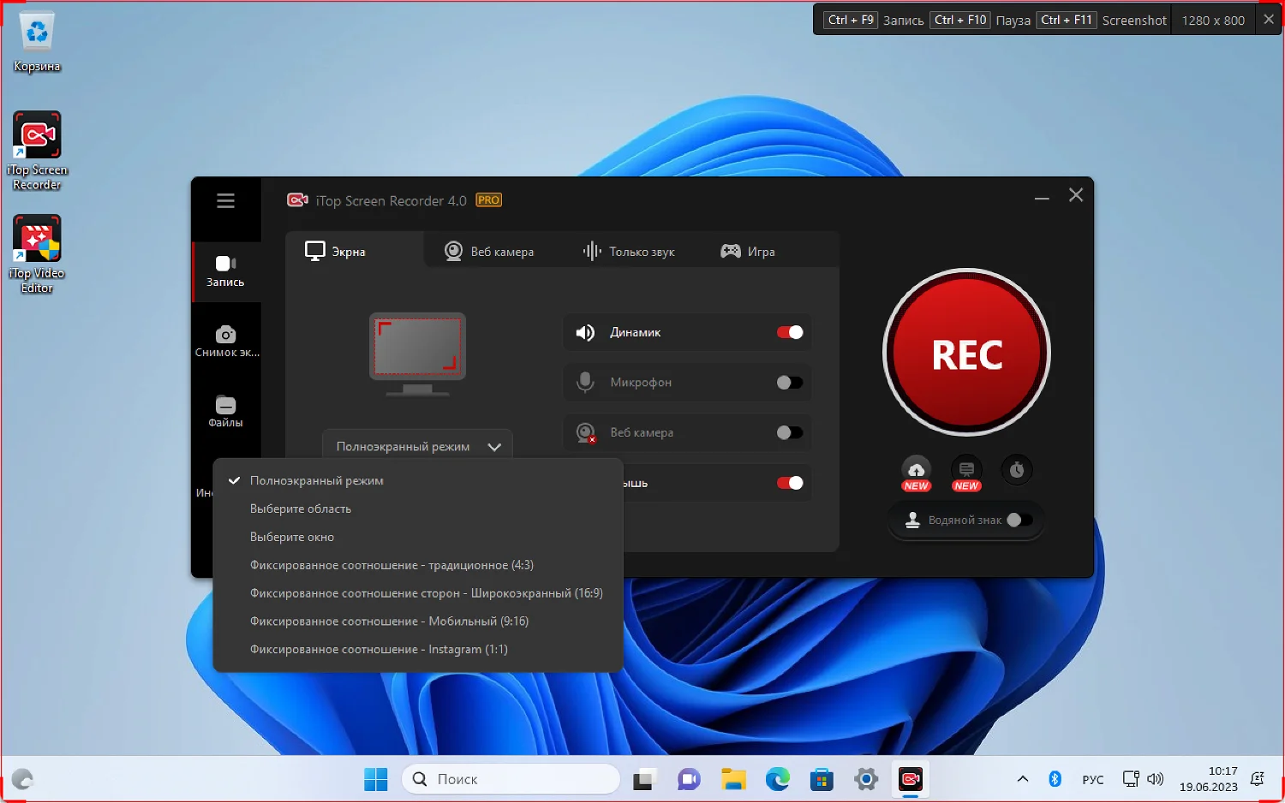
Task: Collapse the Полноэкранный режим dropdown
Action: click(x=417, y=446)
